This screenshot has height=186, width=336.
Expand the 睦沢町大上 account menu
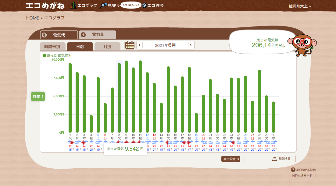pos(300,6)
